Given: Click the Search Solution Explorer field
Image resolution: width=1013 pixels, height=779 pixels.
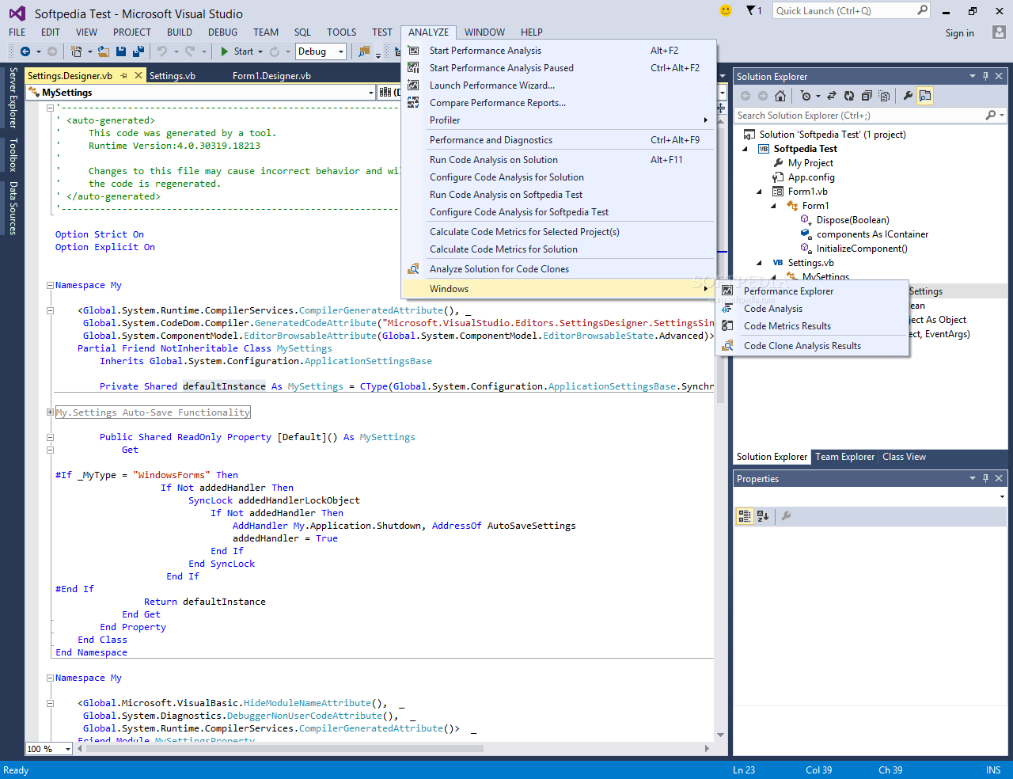Looking at the screenshot, I should [x=859, y=116].
